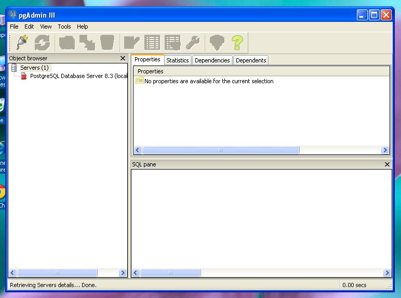The image size is (401, 298).
Task: Show guru hints via toolbar icon
Action: (x=217, y=42)
